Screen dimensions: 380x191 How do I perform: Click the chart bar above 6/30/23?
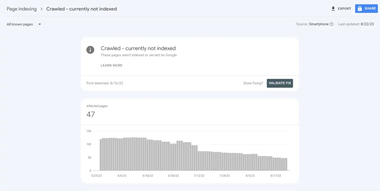pyautogui.click(x=173, y=157)
